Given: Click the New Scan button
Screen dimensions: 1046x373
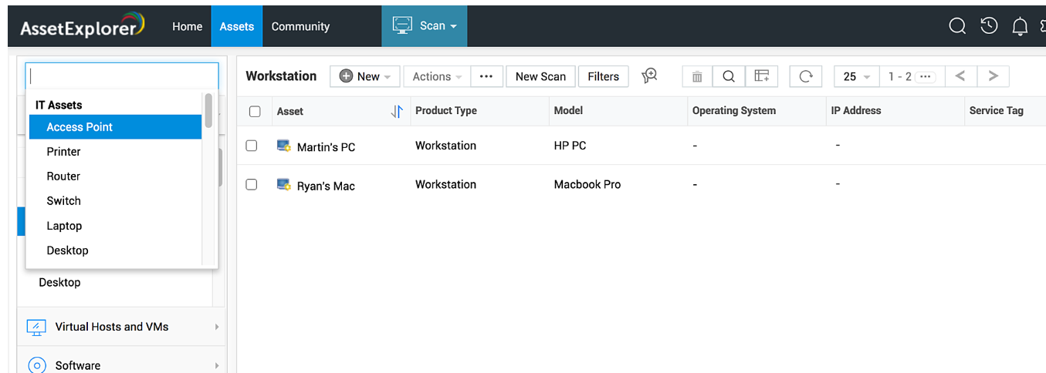Looking at the screenshot, I should (540, 76).
